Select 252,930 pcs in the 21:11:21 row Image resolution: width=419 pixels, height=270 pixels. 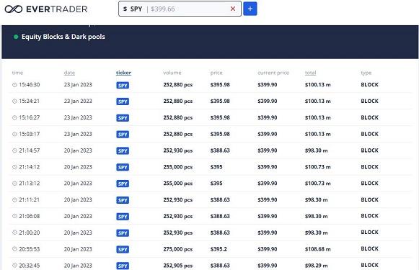coord(178,200)
